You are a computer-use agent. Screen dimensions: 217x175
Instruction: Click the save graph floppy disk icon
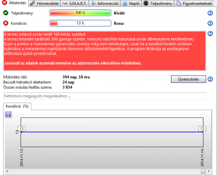(x=8, y=115)
